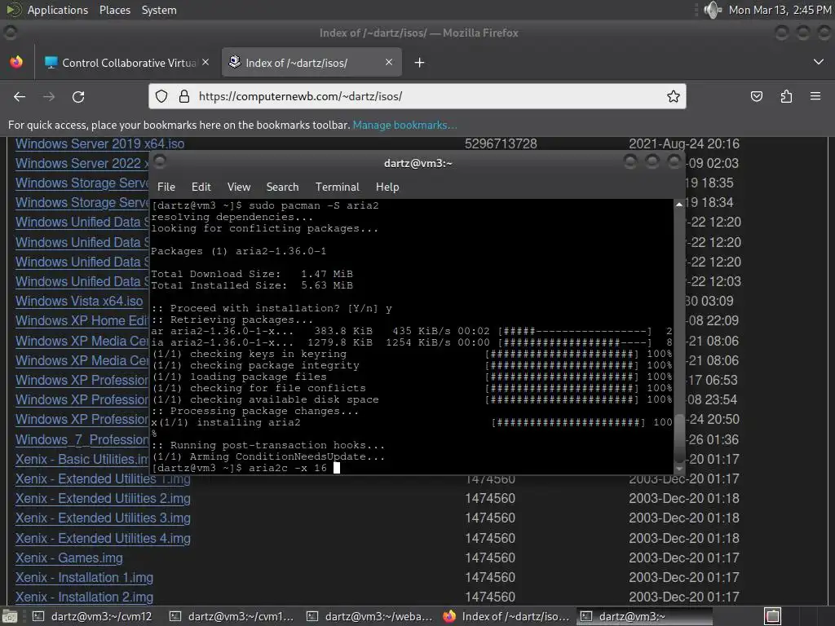This screenshot has height=626, width=835.
Task: Open Xenix - Extended Utilities 2.img link
Action: [103, 499]
